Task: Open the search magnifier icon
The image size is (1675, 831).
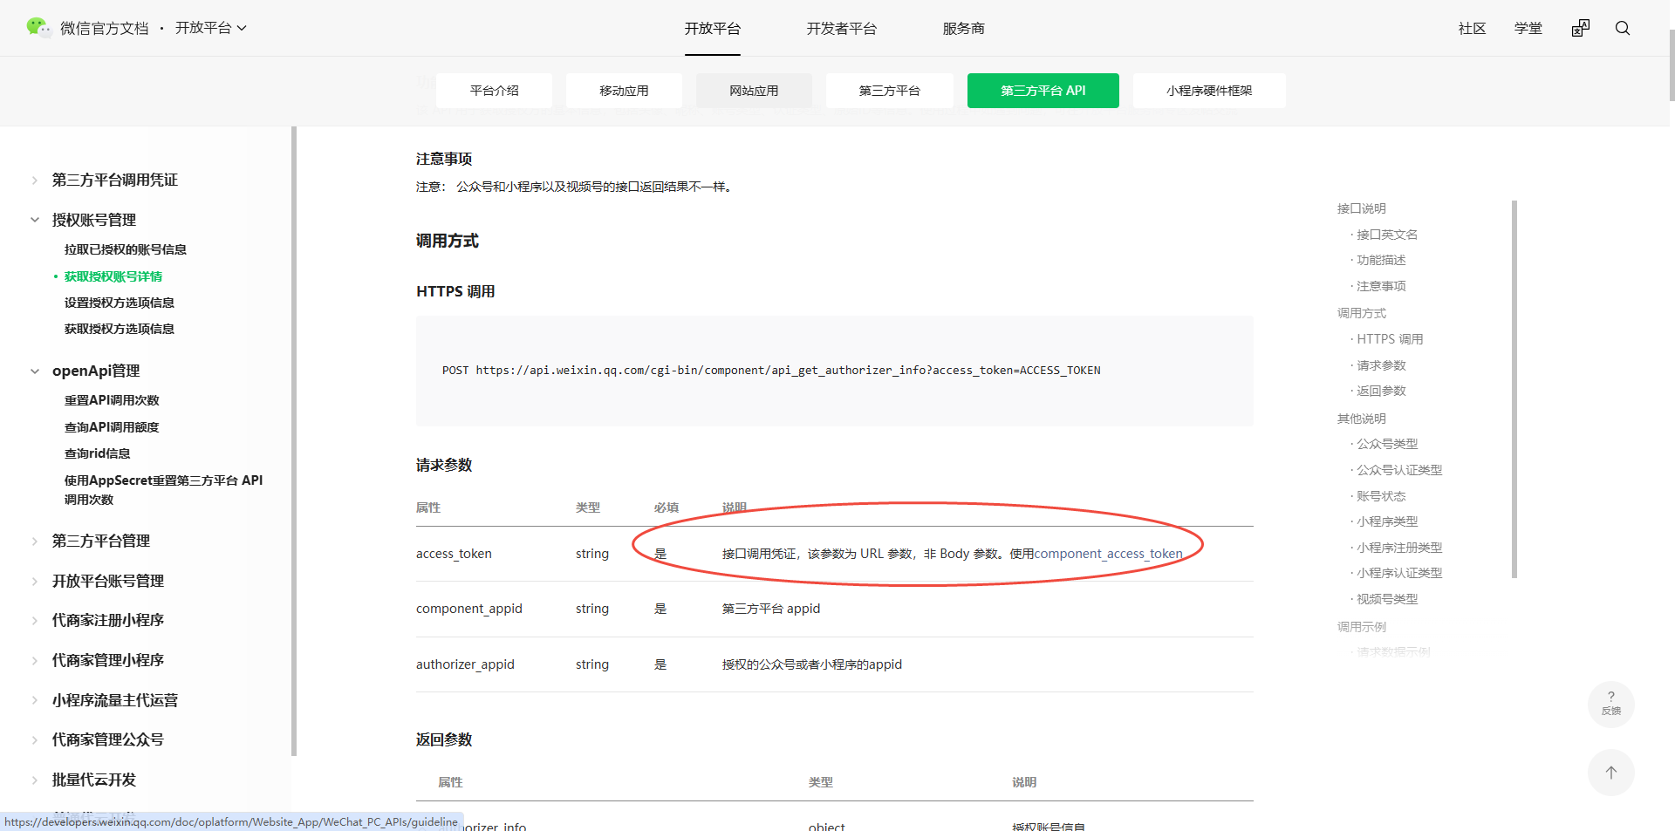Action: [x=1623, y=28]
